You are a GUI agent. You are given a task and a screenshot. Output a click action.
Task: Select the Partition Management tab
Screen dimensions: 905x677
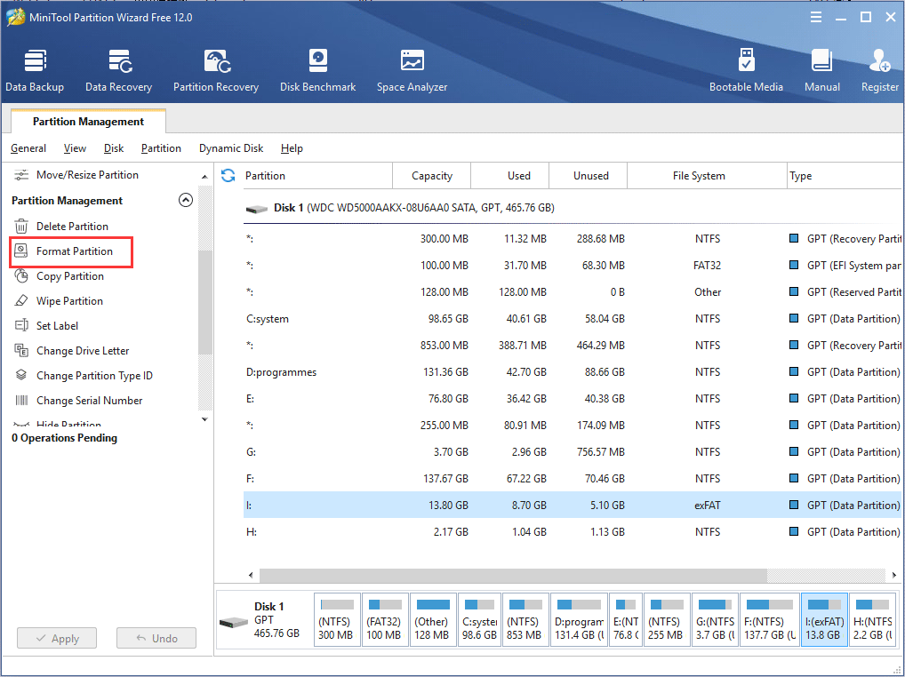point(88,122)
